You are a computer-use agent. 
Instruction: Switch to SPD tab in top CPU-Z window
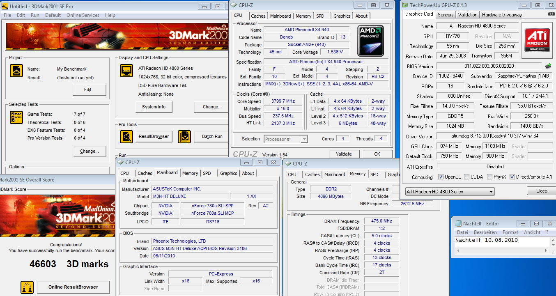(x=320, y=16)
